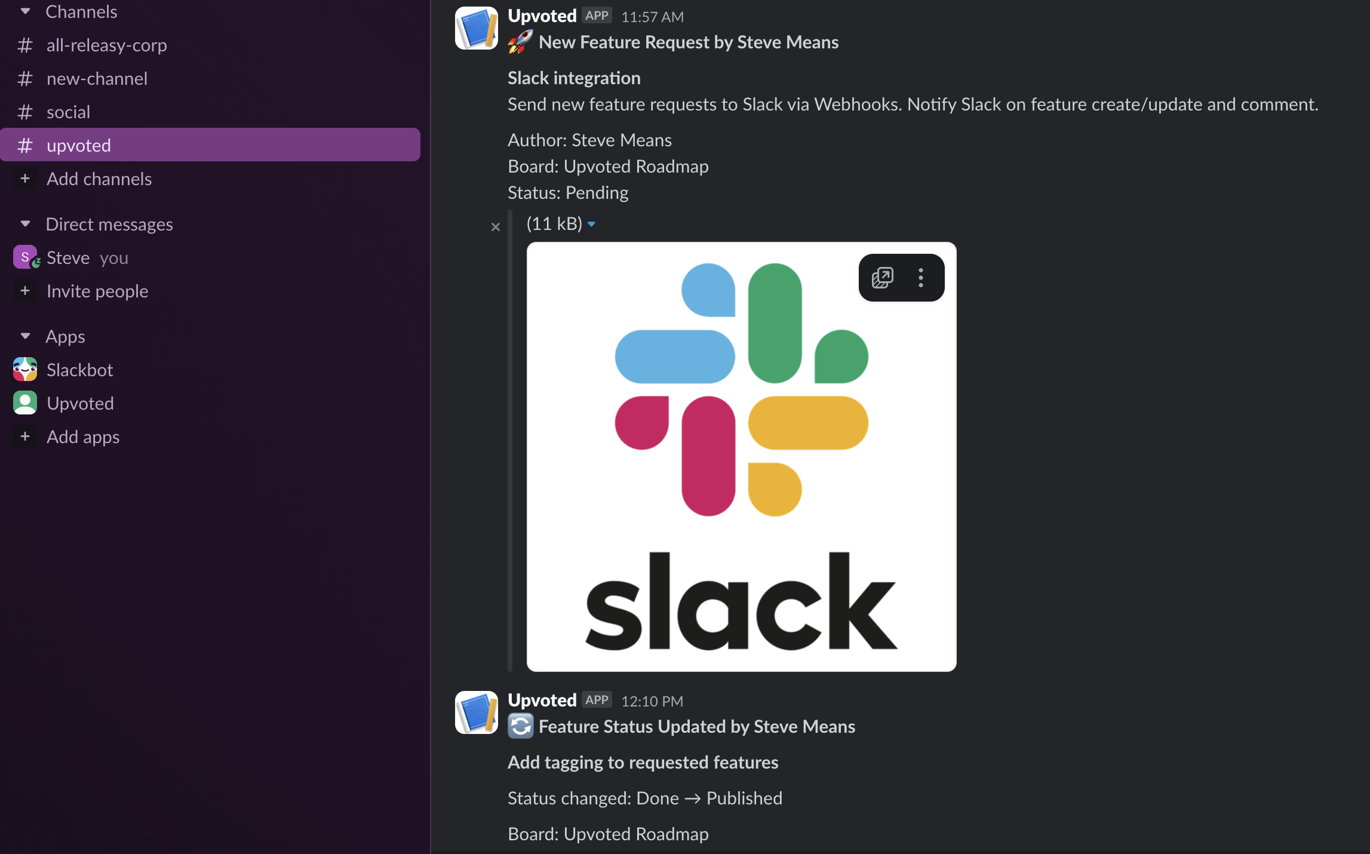Image resolution: width=1370 pixels, height=854 pixels.
Task: Click the Slackbot avatar icon
Action: coord(25,369)
